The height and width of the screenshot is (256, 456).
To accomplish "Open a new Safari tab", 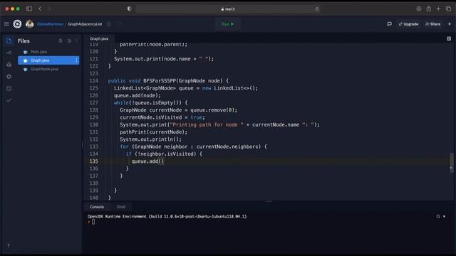I will [438, 9].
